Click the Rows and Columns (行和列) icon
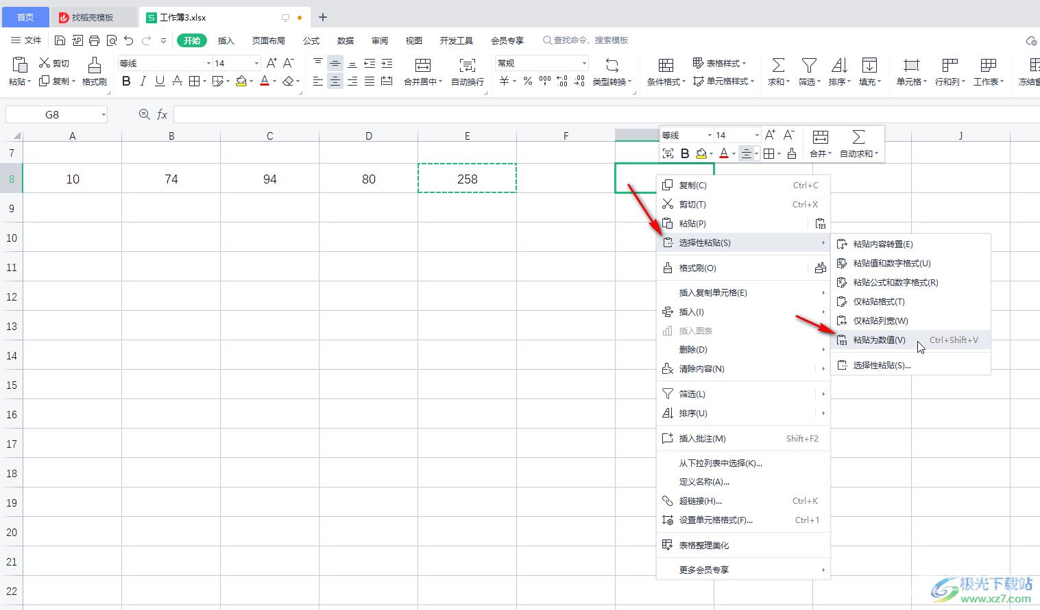This screenshot has height=610, width=1040. tap(950, 65)
